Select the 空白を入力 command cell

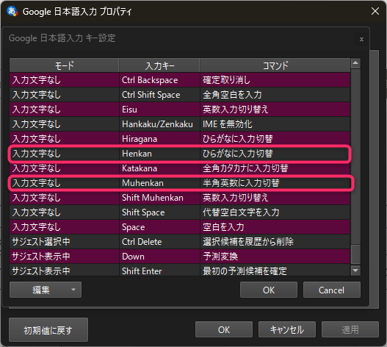[x=275, y=227]
